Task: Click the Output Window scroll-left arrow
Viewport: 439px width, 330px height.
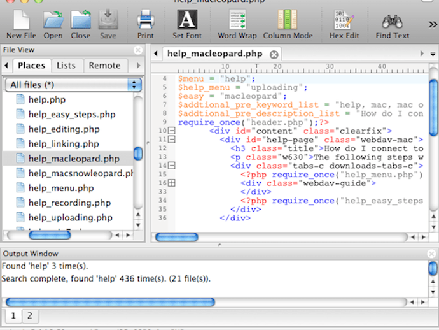Action: [412, 302]
